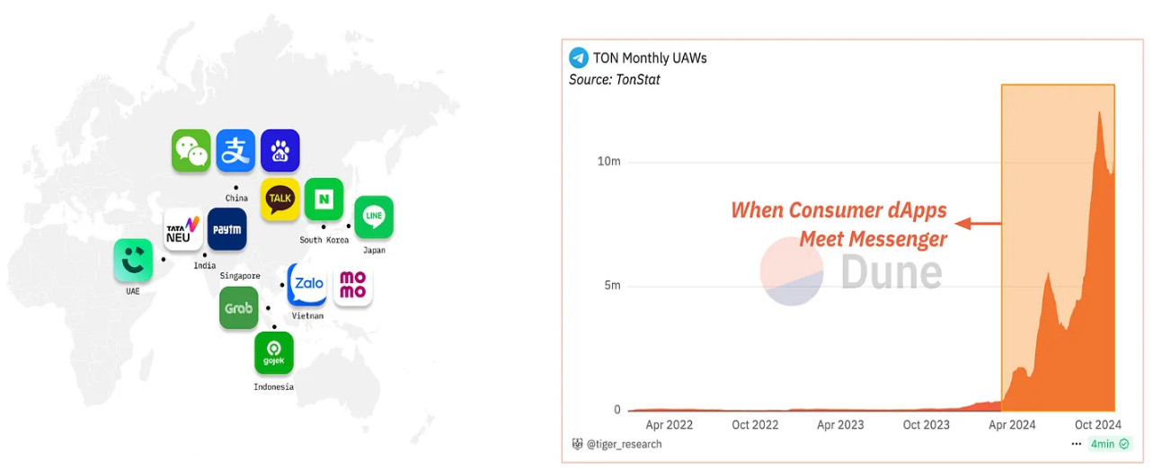Click the Zalo app icon

(307, 285)
